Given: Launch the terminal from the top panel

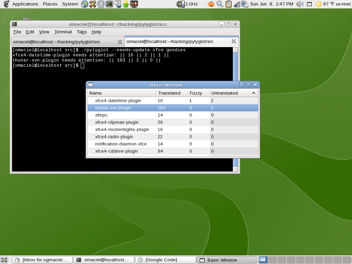Looking at the screenshot, I should click(109, 4).
